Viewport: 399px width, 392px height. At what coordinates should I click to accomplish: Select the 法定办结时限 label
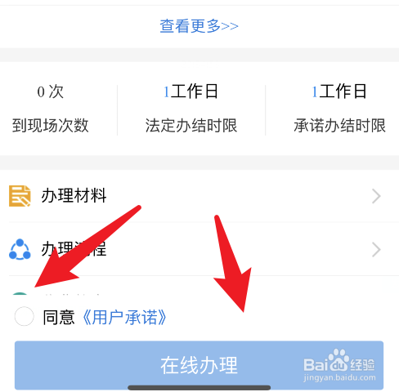point(191,126)
